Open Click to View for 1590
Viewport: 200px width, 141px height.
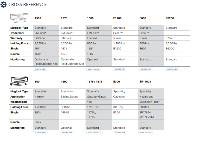[67, 133]
